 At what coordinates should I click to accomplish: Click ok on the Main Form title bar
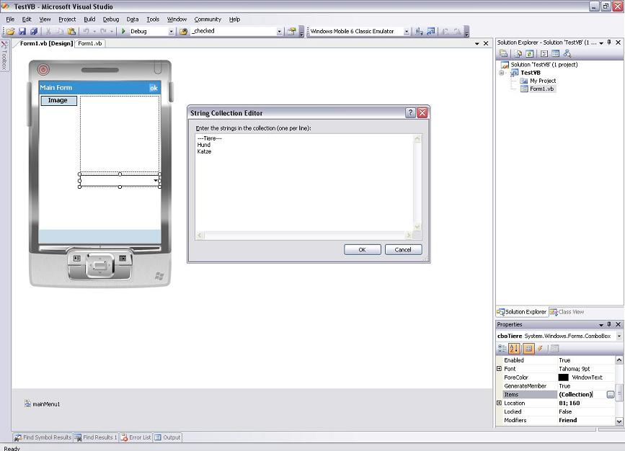[154, 88]
